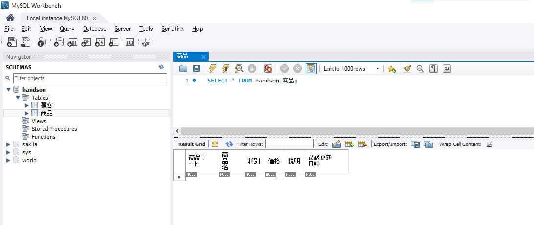
Task: Open the Database menu
Action: click(95, 29)
